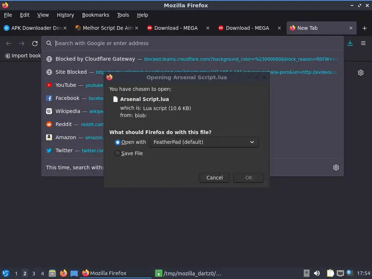
Task: Select the Open with radio button
Action: pos(117,142)
